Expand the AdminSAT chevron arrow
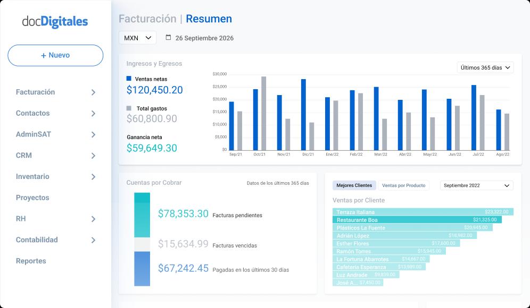Image resolution: width=530 pixels, height=308 pixels. (93, 134)
